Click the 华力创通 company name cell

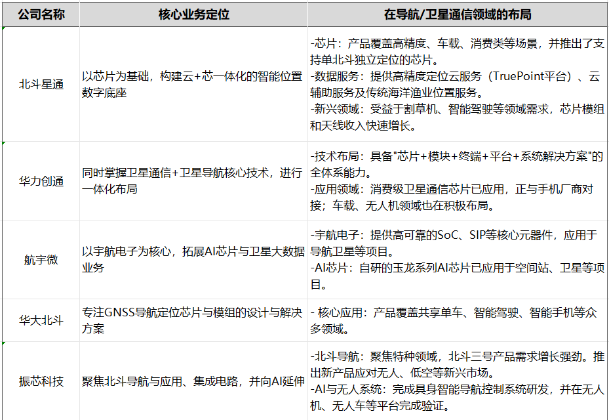(41, 181)
